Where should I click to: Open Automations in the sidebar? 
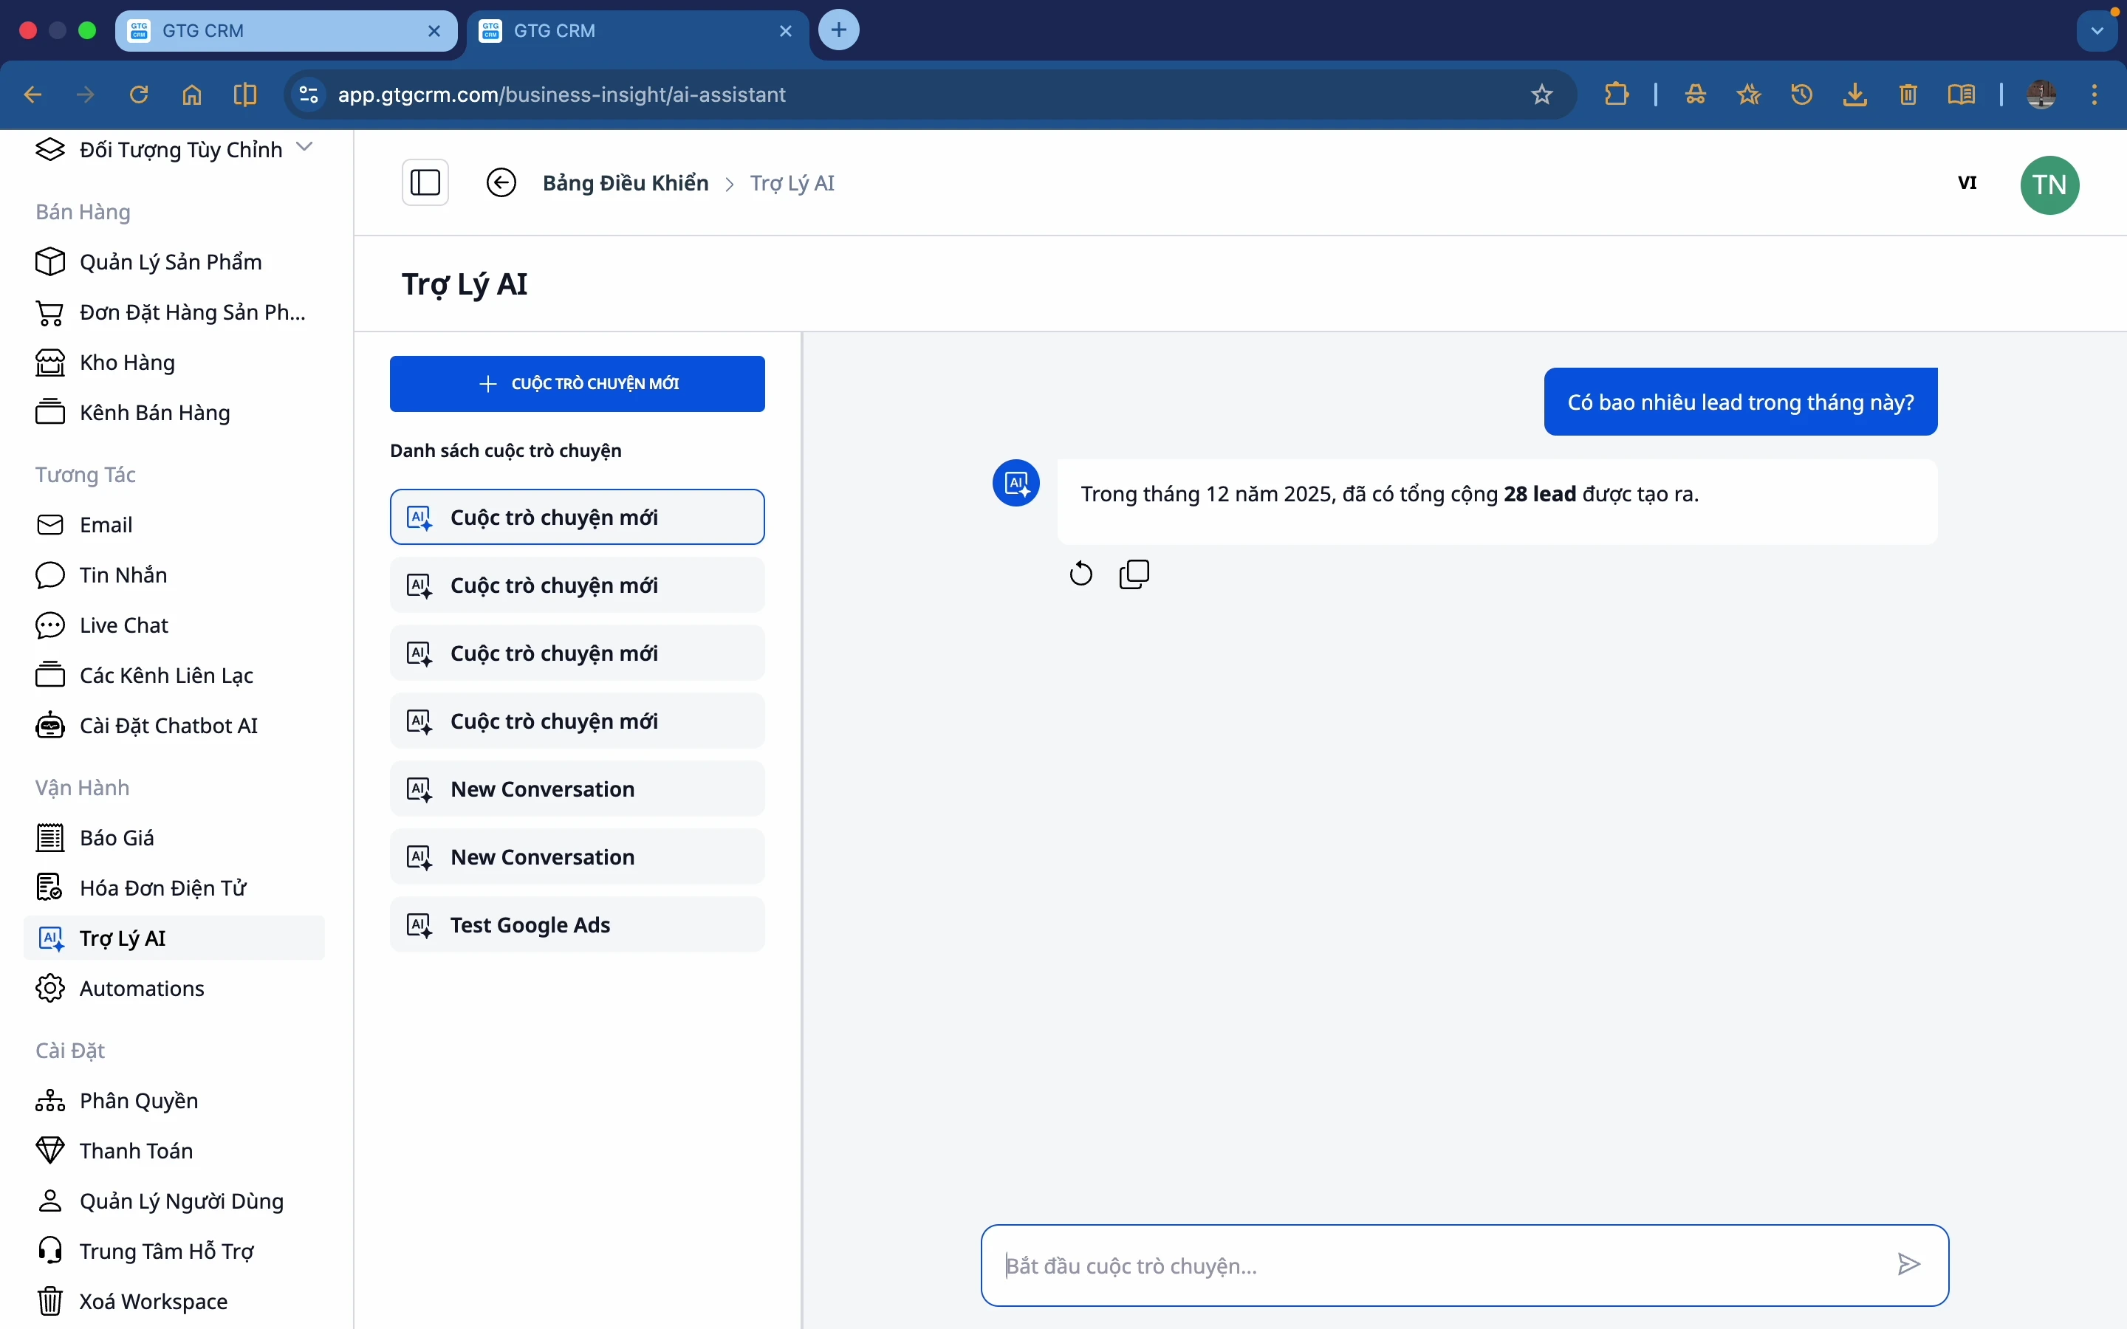click(142, 988)
